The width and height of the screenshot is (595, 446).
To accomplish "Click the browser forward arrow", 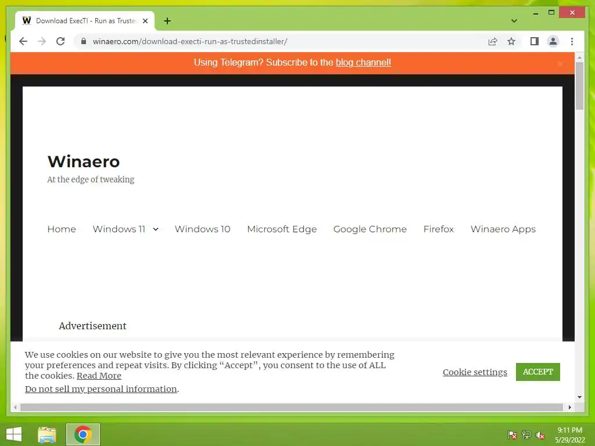I will pos(42,41).
